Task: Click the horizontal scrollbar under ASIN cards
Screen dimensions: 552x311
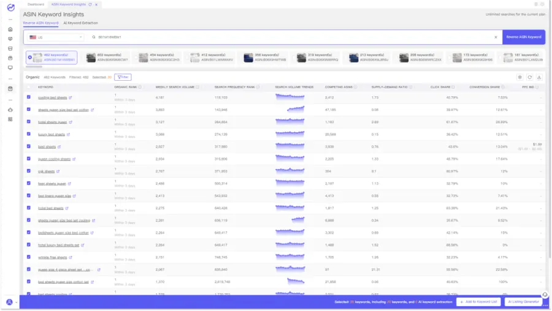Action: coord(34,66)
